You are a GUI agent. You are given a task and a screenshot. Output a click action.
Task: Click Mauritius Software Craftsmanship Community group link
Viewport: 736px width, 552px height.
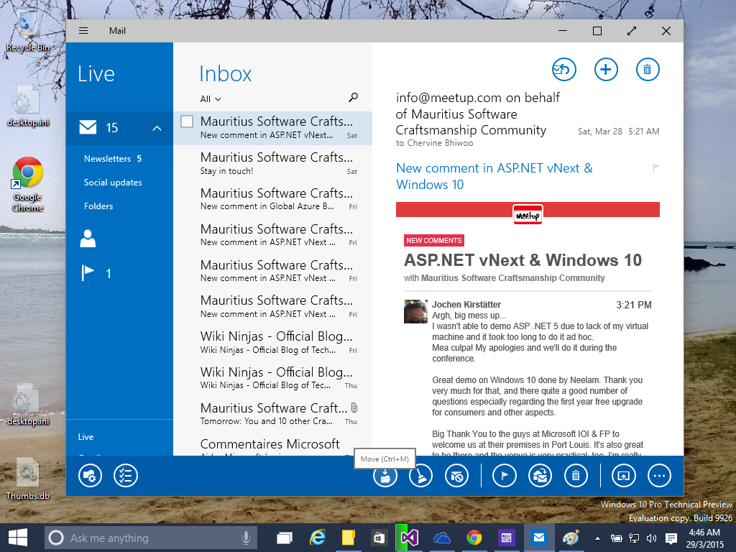coord(512,278)
